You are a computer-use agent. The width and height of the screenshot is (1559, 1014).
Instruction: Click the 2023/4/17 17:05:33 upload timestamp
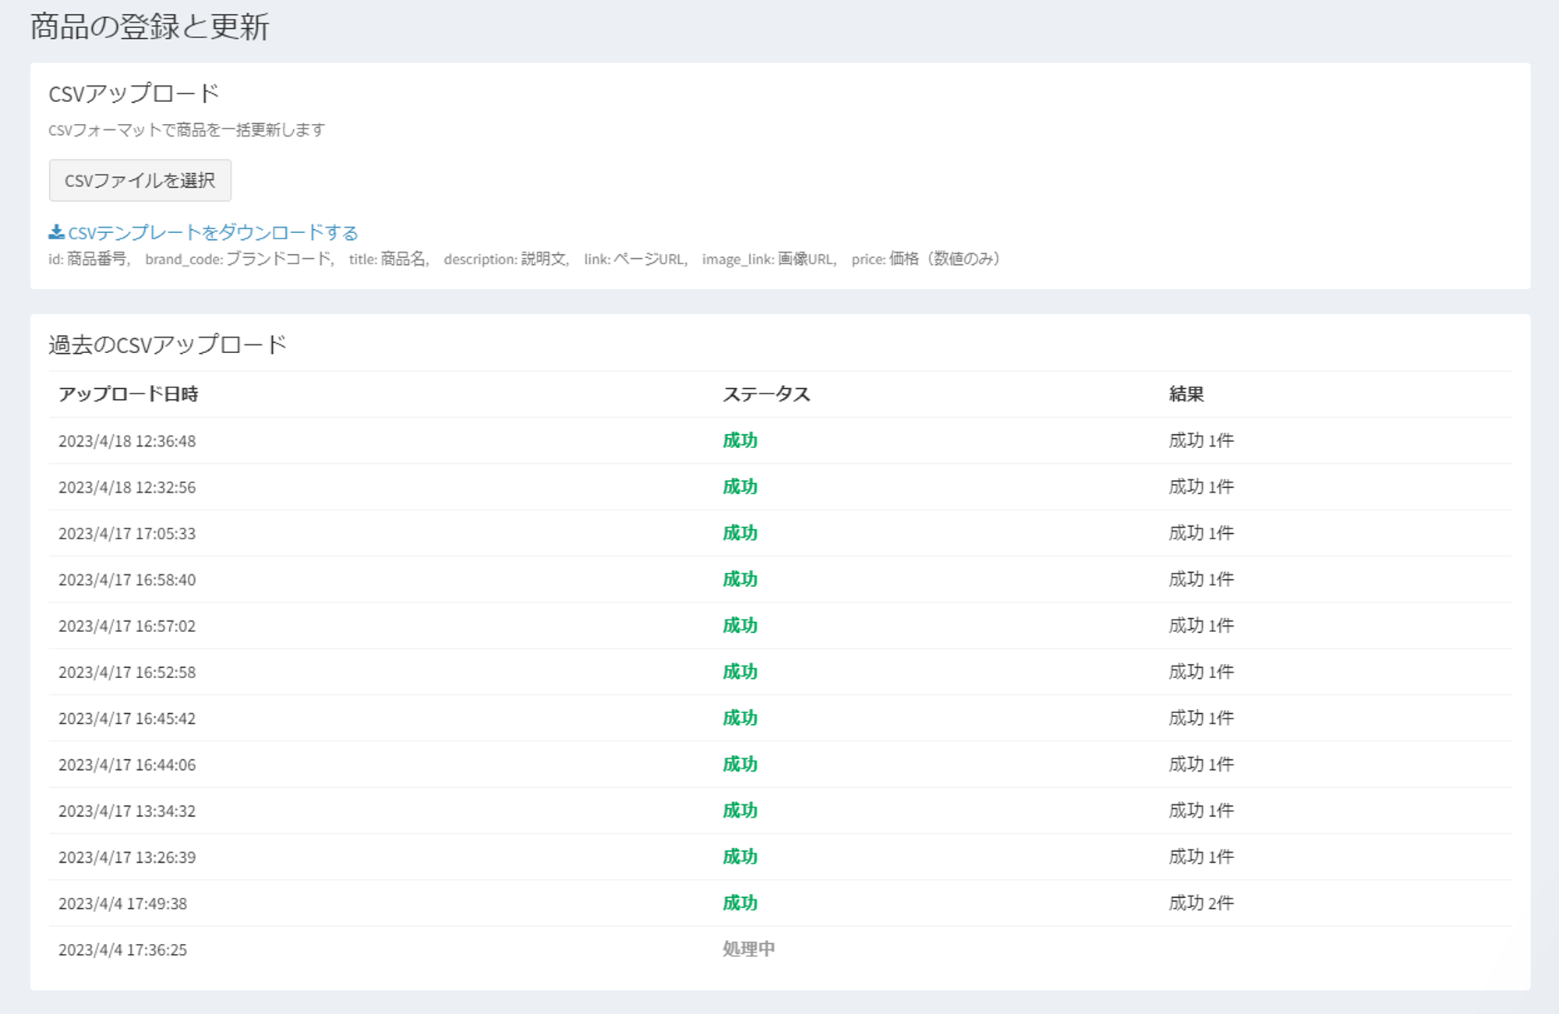click(127, 534)
